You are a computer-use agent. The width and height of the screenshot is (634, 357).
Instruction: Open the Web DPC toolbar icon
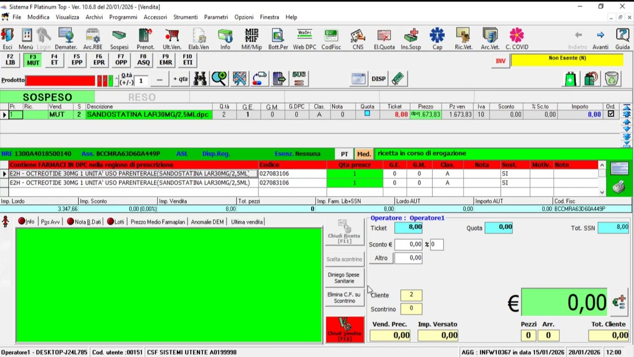[305, 39]
